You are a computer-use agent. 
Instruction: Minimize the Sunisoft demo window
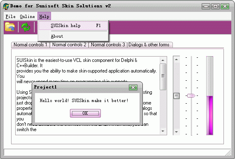click(206, 7)
